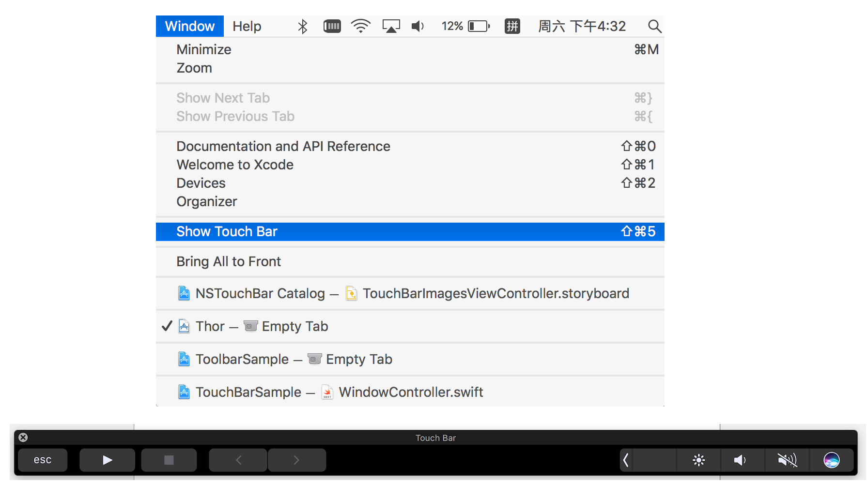This screenshot has width=867, height=483.
Task: Tap the Stop square button on Touch Bar
Action: [x=169, y=460]
